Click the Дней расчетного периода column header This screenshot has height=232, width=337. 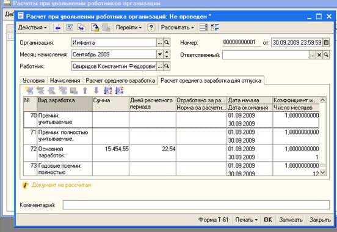tap(153, 104)
